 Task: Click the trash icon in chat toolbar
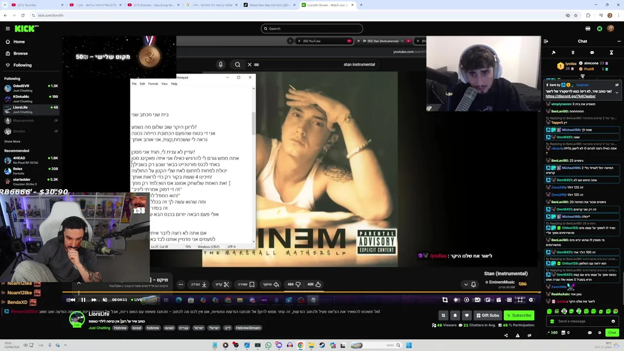(573, 53)
